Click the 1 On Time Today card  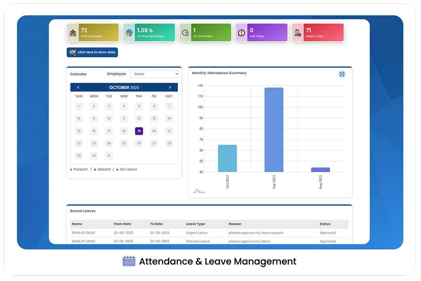click(x=205, y=33)
